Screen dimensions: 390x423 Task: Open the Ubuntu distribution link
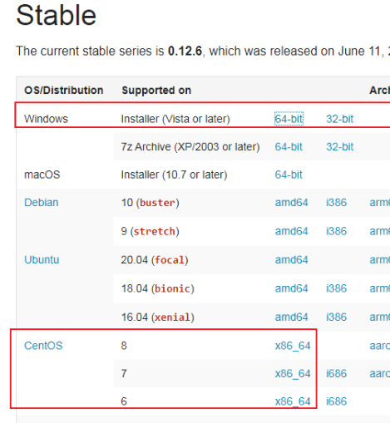coord(42,260)
